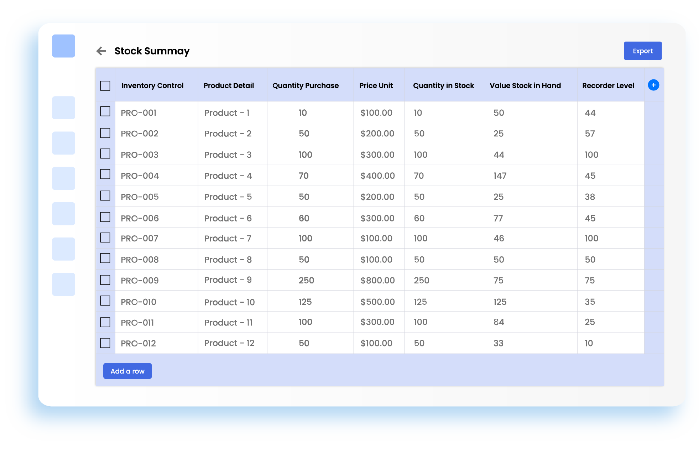The image size is (699, 449).
Task: Click the $800.00 price cell
Action: (377, 281)
